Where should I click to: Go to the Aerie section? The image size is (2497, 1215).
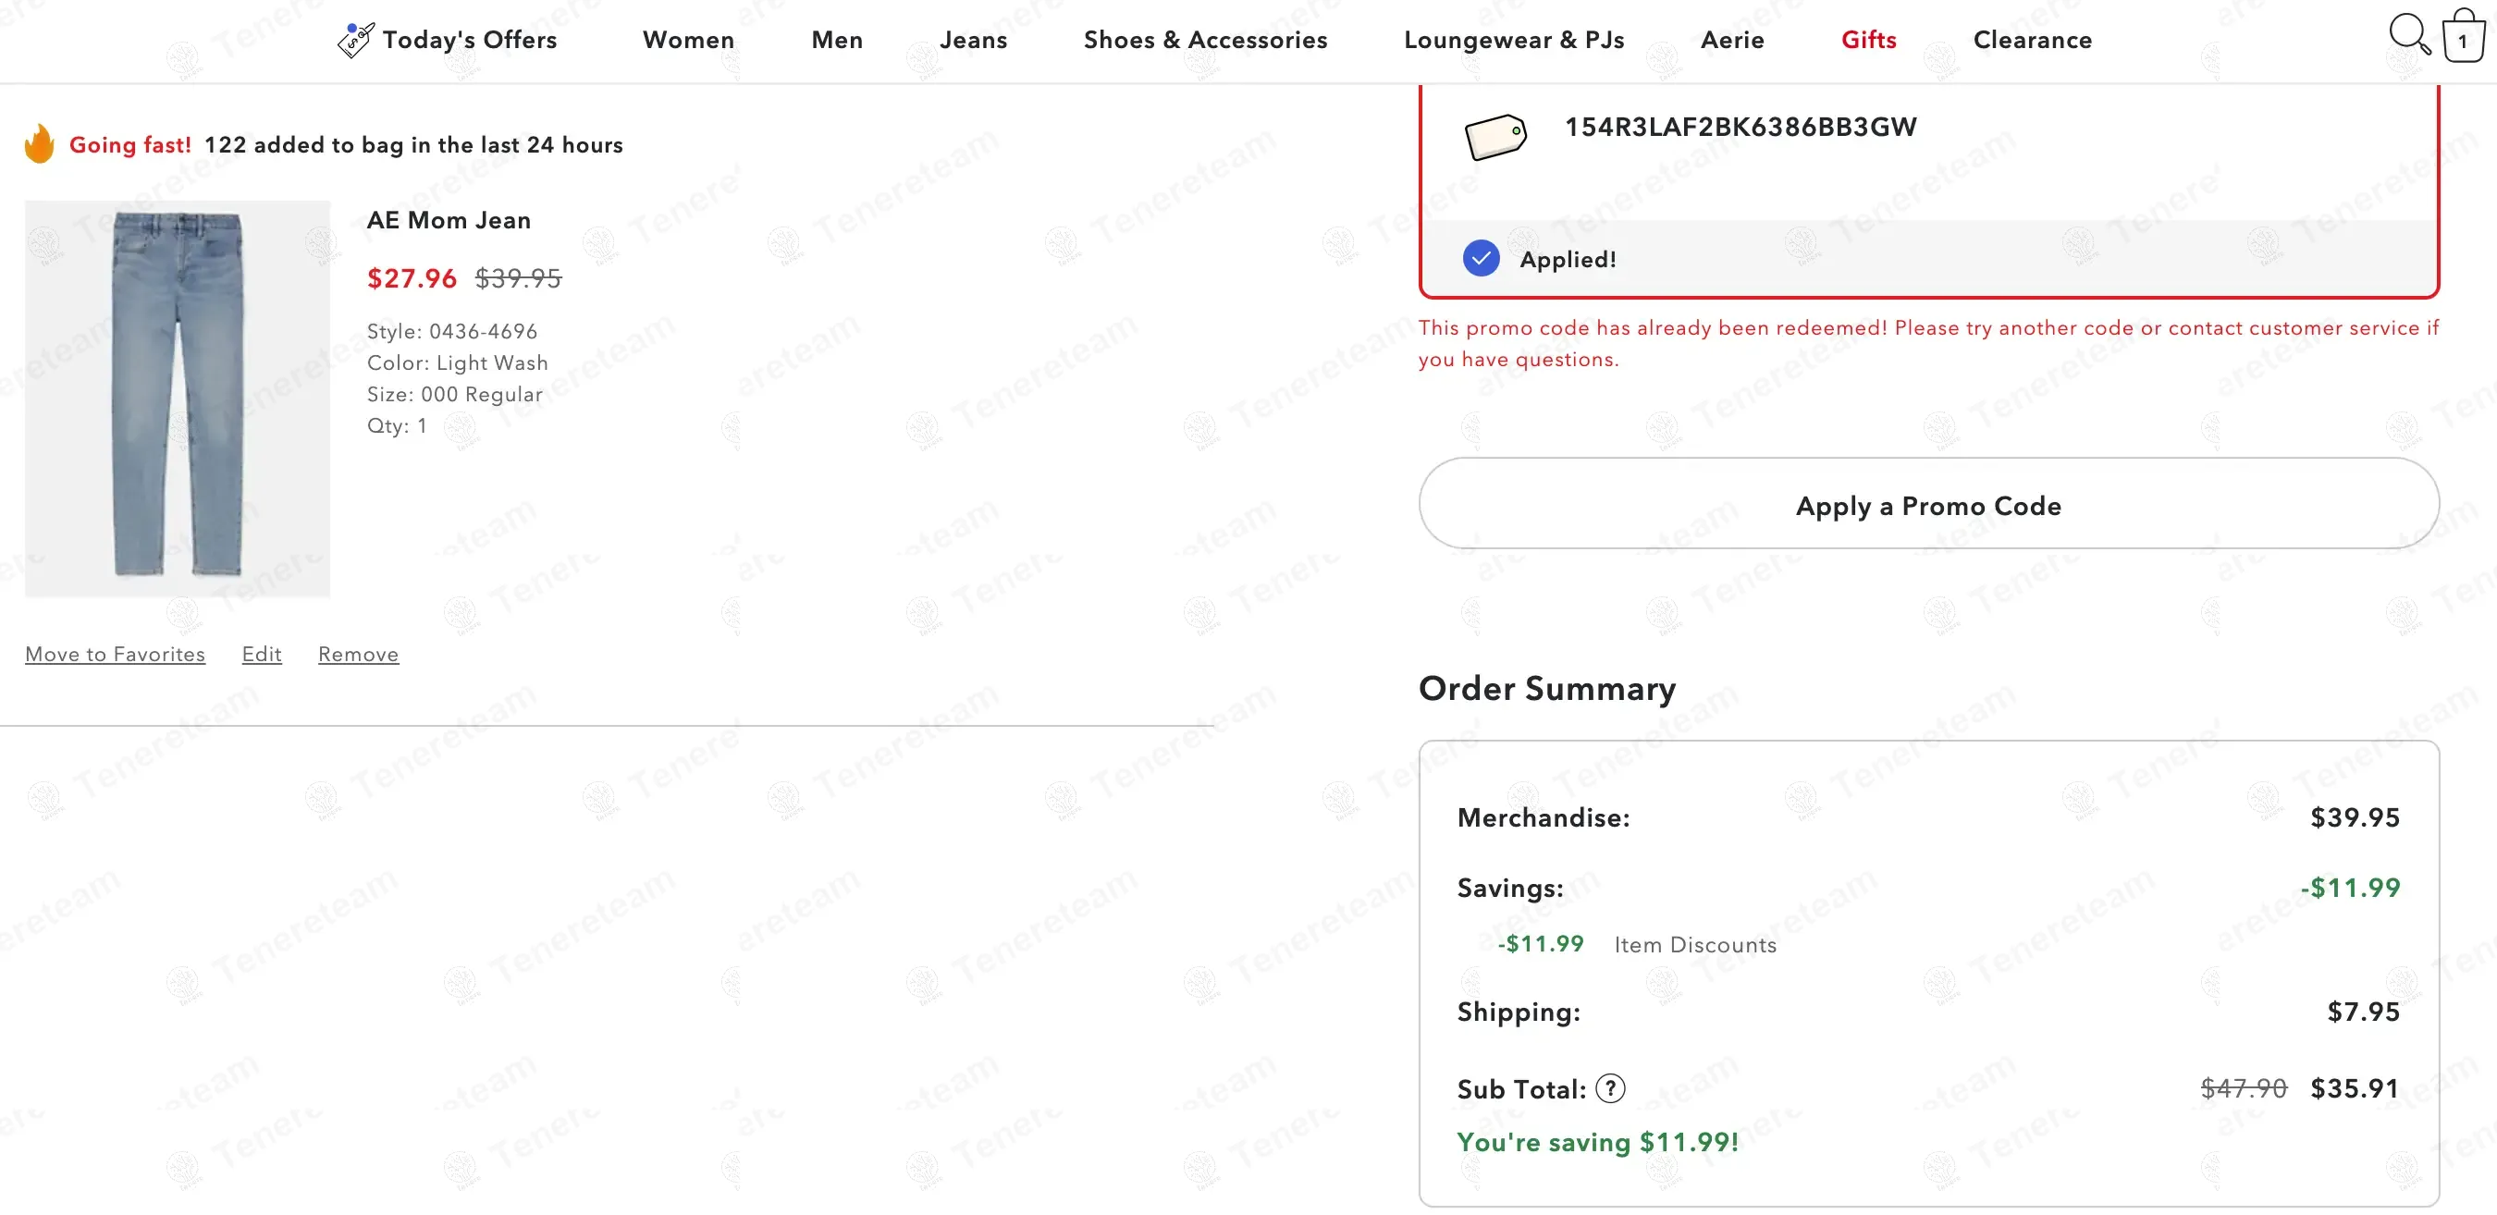pyautogui.click(x=1732, y=40)
